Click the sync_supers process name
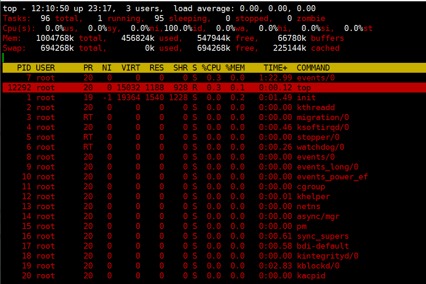 tap(323, 236)
